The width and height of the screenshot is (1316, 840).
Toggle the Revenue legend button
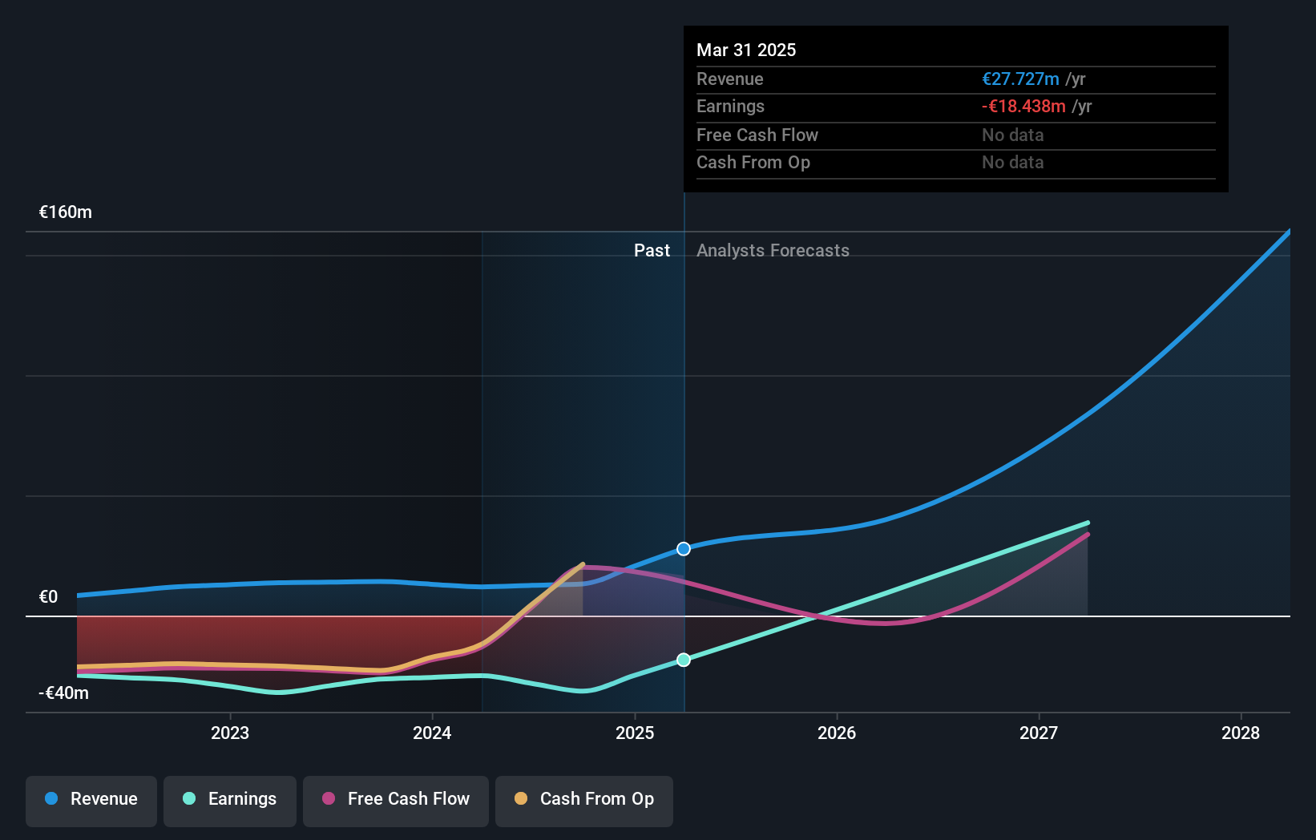tap(91, 801)
